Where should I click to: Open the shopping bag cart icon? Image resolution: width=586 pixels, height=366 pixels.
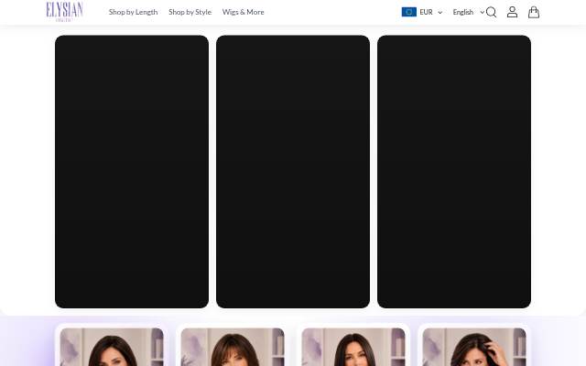point(533,12)
